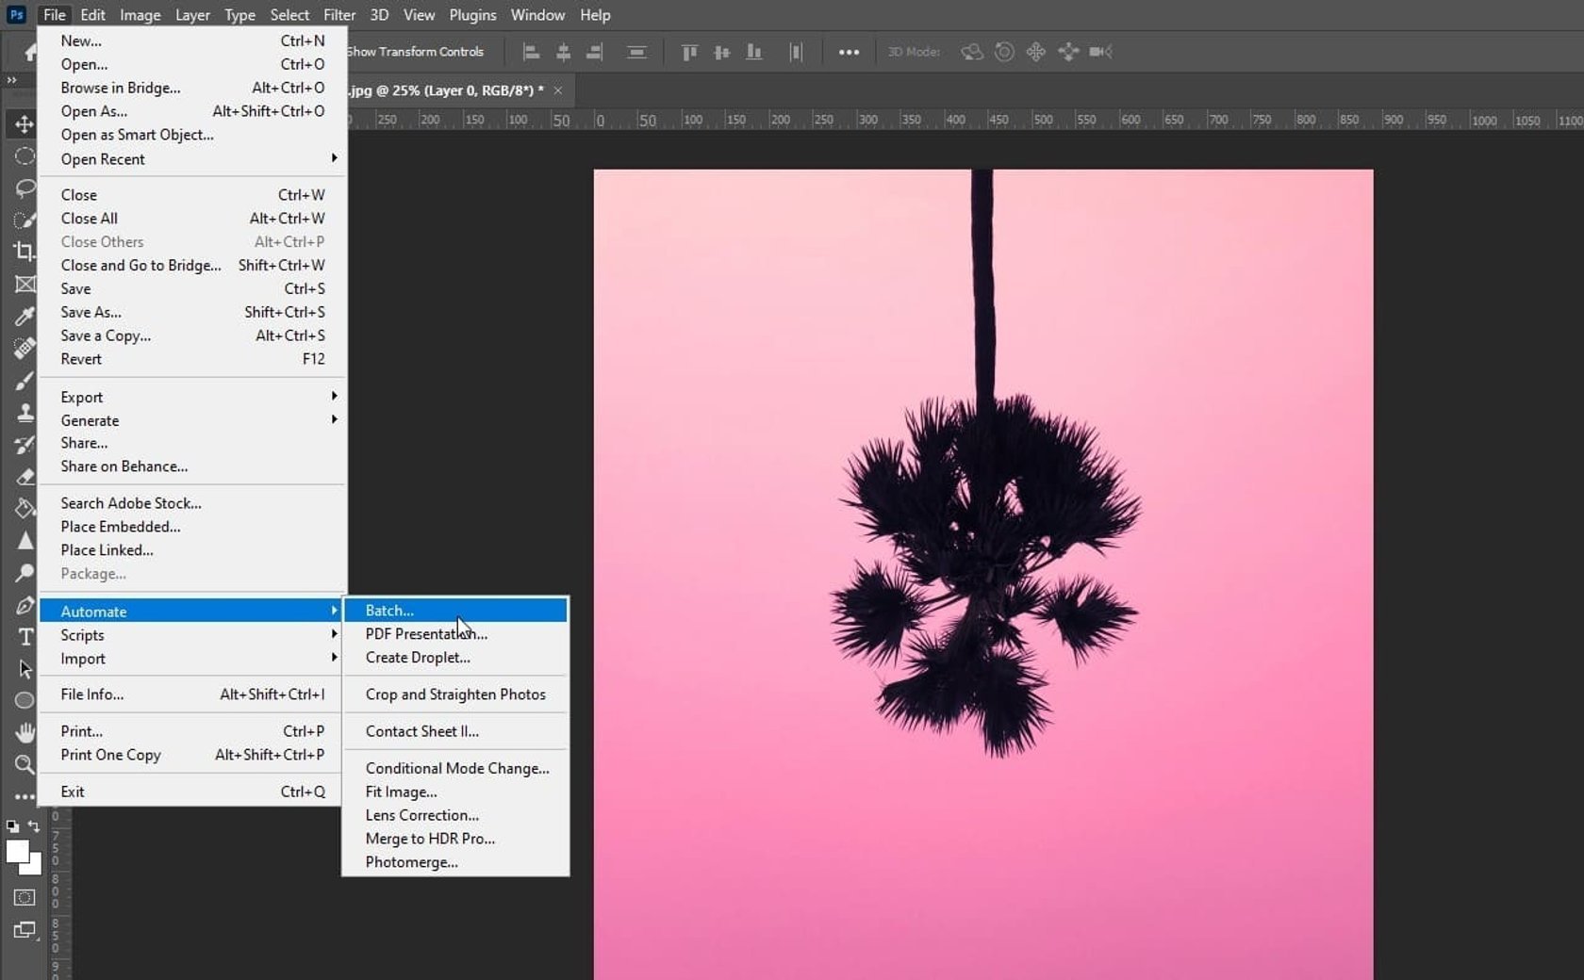Select the Eyedropper tool
Image resolution: width=1584 pixels, height=980 pixels.
24,316
